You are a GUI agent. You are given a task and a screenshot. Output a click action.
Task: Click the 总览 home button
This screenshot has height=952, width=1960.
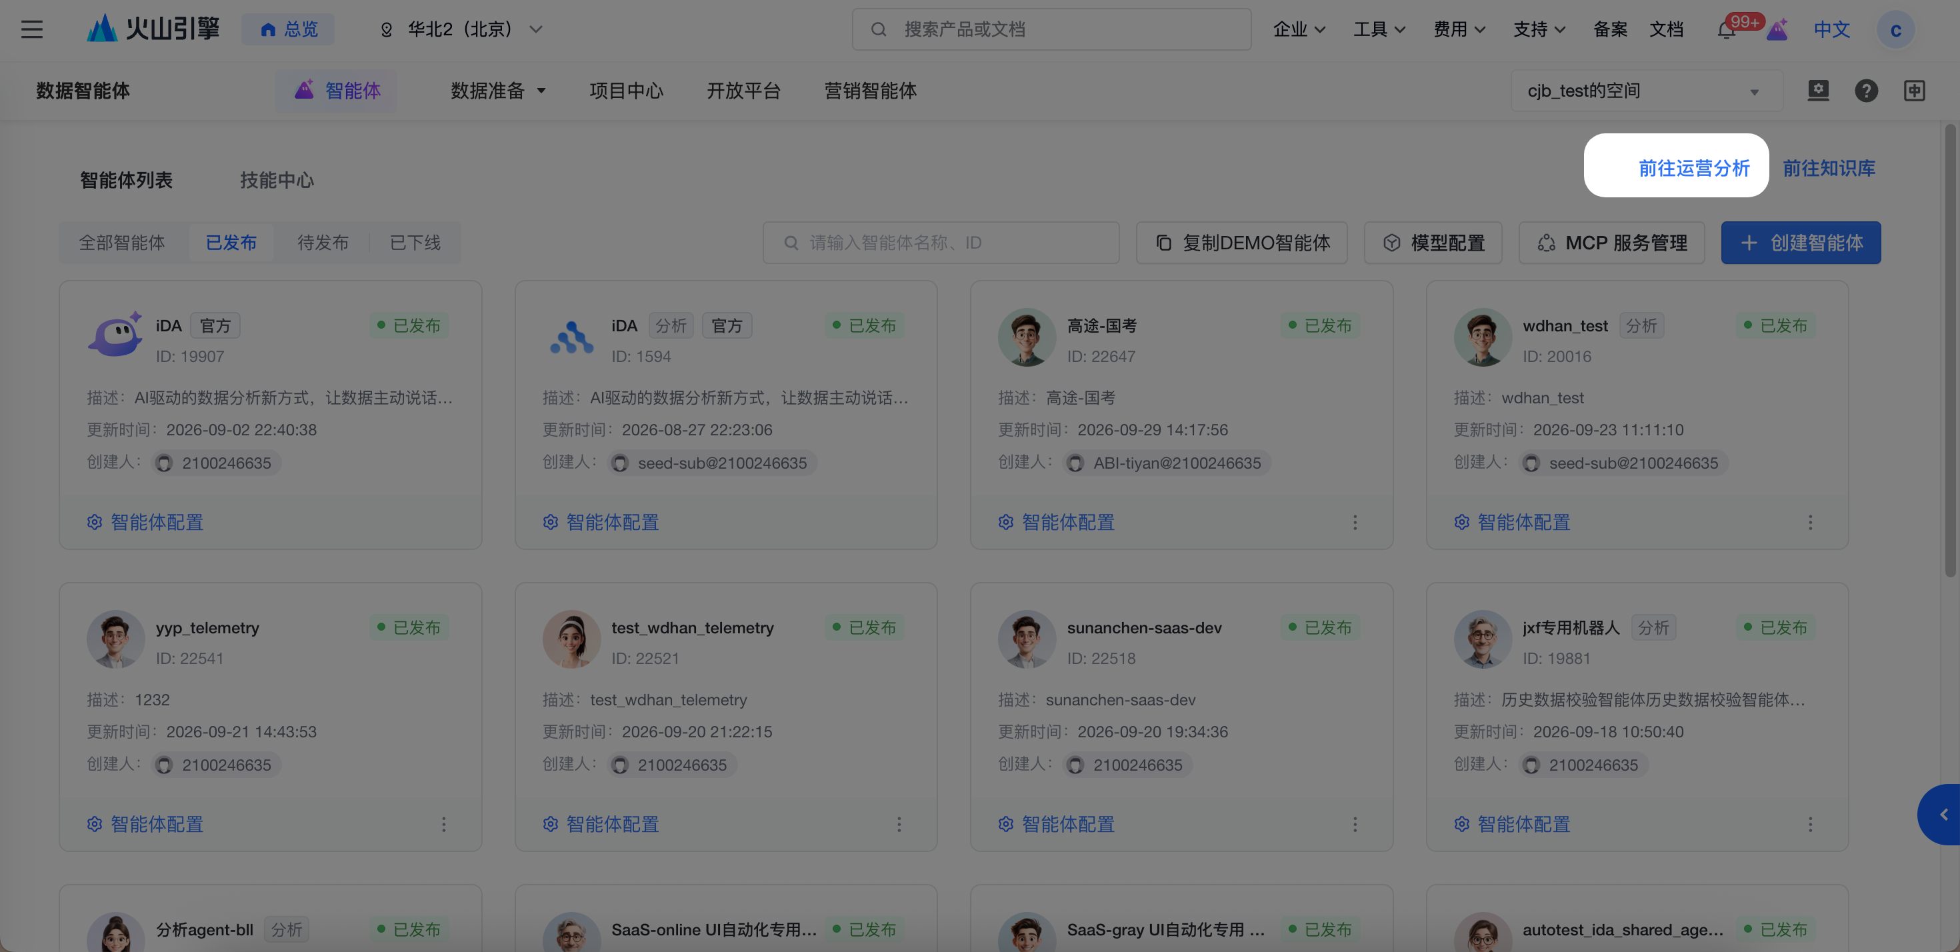[x=289, y=30]
